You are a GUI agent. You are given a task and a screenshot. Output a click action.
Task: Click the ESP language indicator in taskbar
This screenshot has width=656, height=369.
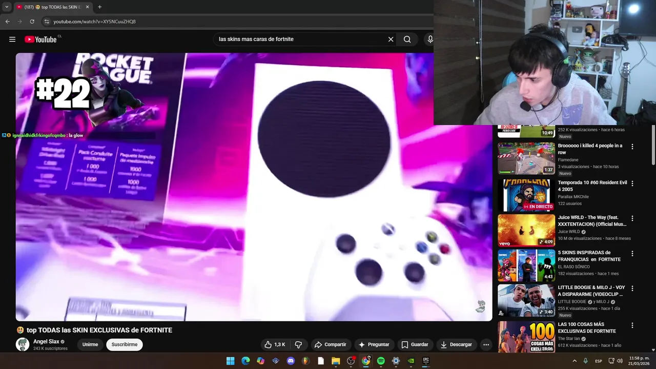(x=599, y=361)
